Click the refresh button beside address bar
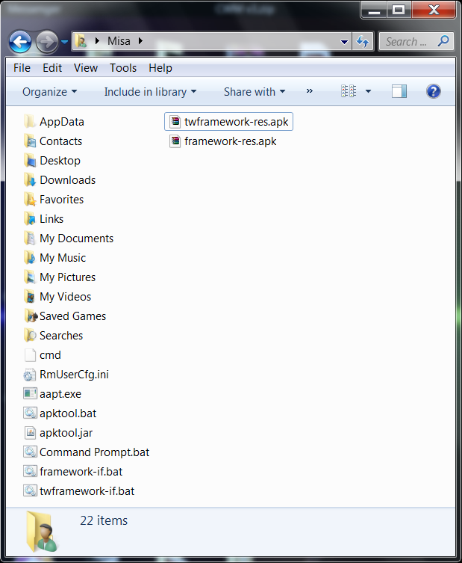 point(363,42)
